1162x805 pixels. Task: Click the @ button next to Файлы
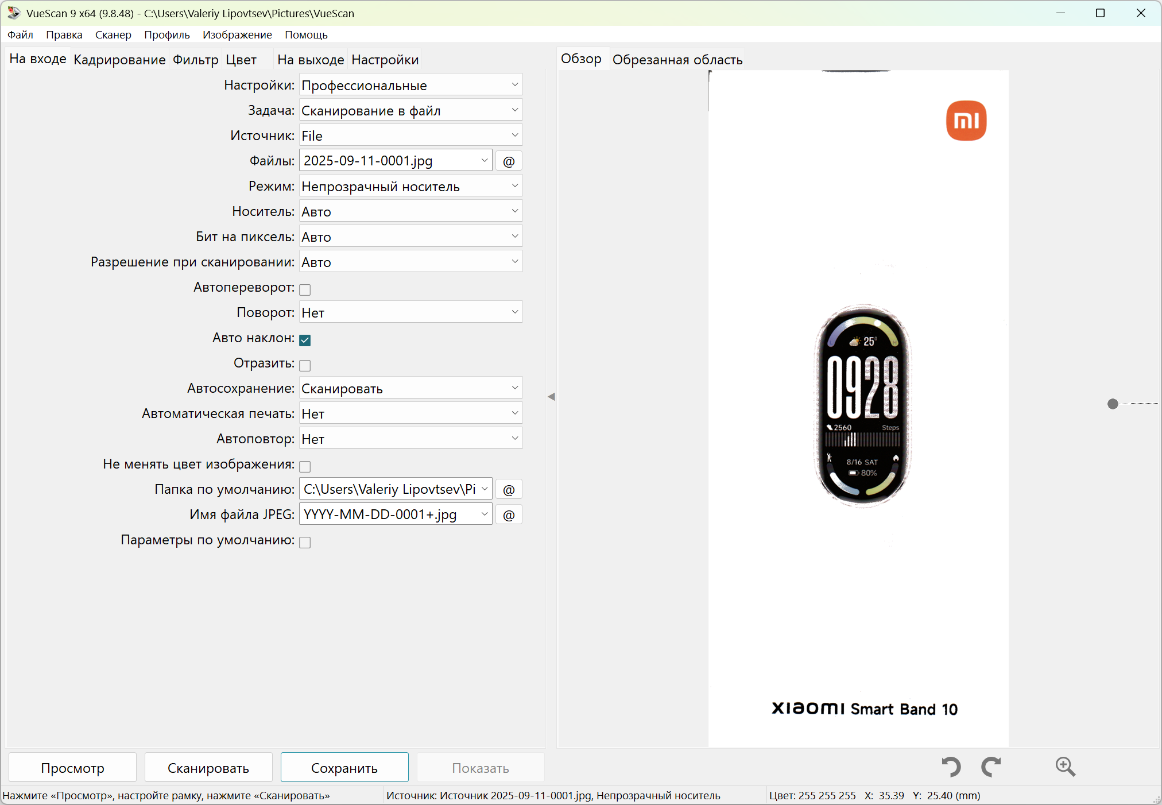(x=509, y=161)
